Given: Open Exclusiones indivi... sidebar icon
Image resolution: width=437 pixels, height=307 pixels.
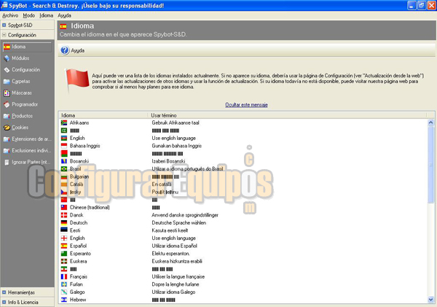Looking at the screenshot, I should [x=7, y=151].
